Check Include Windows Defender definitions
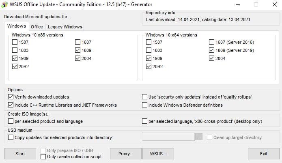Image resolution: width=282 pixels, height=163 pixels. pos(144,105)
